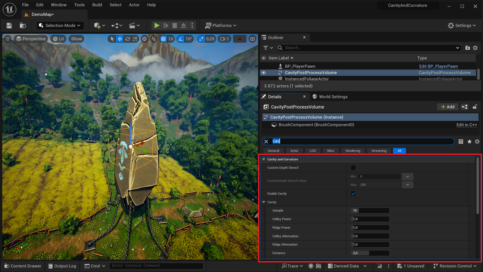Collapse the Cavity and Curvature section

(264, 159)
